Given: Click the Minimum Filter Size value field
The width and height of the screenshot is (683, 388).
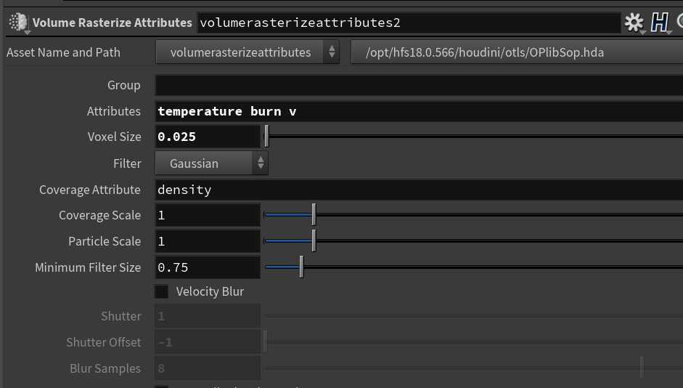Looking at the screenshot, I should point(208,267).
